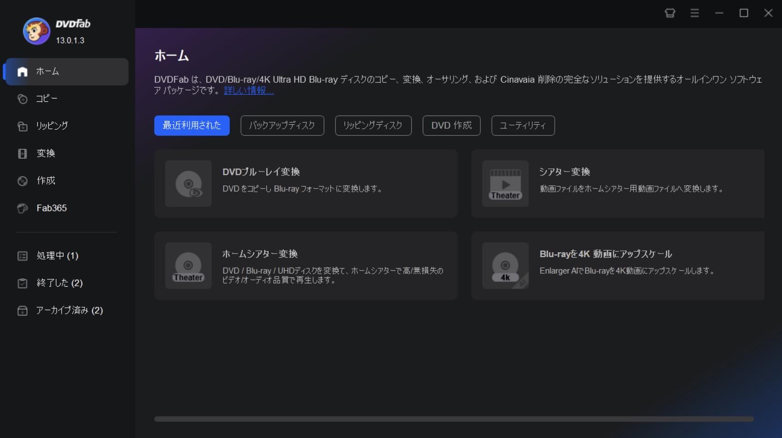Open the シアター変換 title
The image size is (782, 438).
click(564, 172)
